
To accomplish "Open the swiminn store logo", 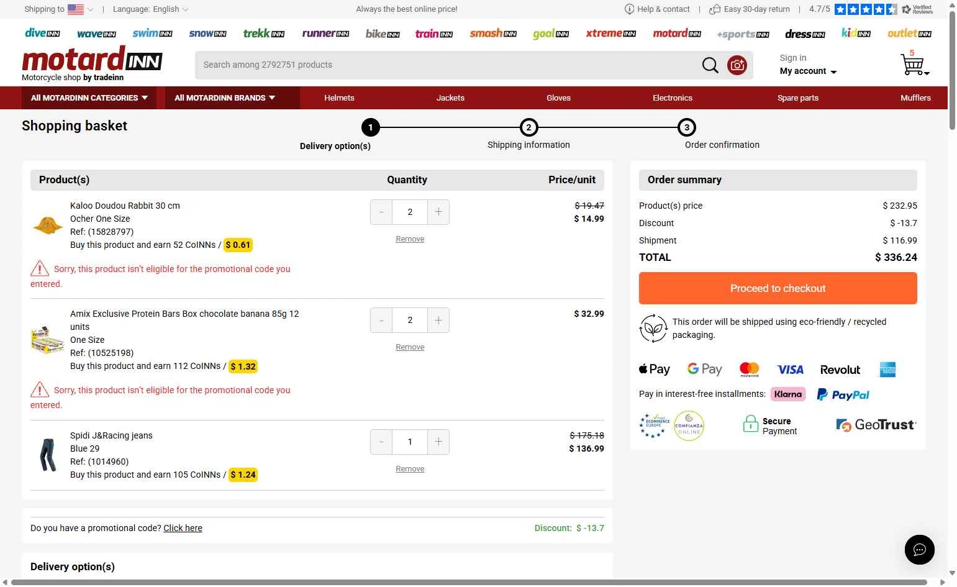I will click(152, 34).
